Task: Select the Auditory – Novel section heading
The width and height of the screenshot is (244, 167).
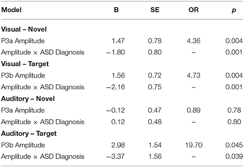Action: click(x=28, y=99)
